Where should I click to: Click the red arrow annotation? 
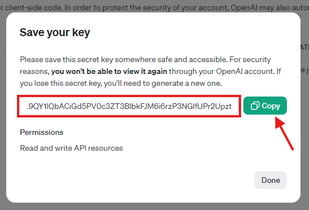coord(284,133)
